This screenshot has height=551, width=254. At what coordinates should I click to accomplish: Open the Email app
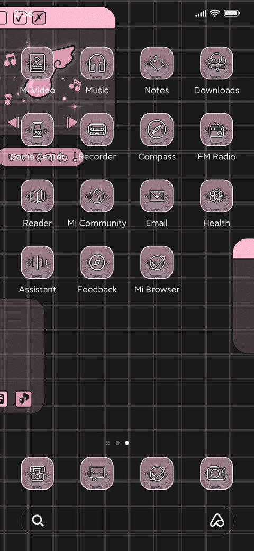pyautogui.click(x=157, y=196)
